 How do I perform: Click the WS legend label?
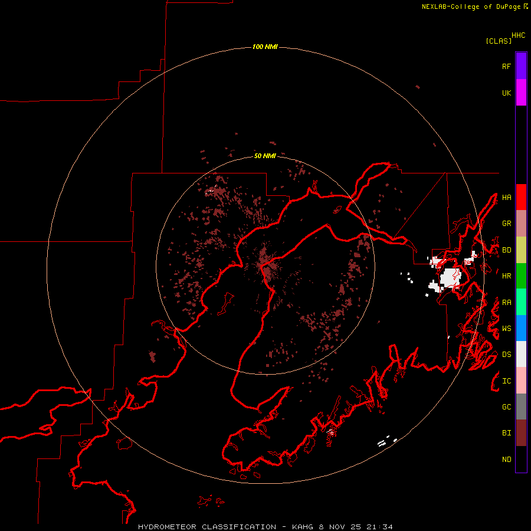click(506, 329)
